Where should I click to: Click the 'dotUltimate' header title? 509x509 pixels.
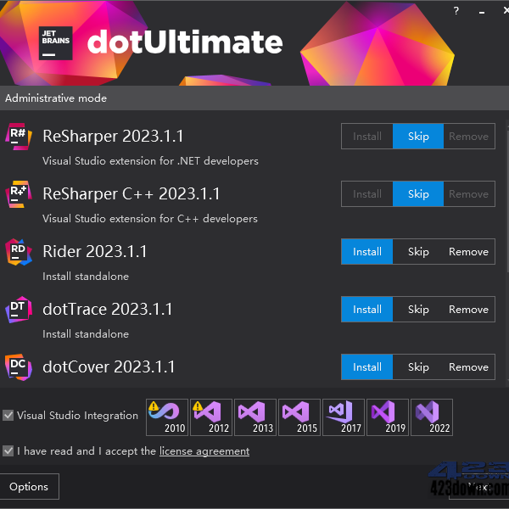tap(185, 42)
